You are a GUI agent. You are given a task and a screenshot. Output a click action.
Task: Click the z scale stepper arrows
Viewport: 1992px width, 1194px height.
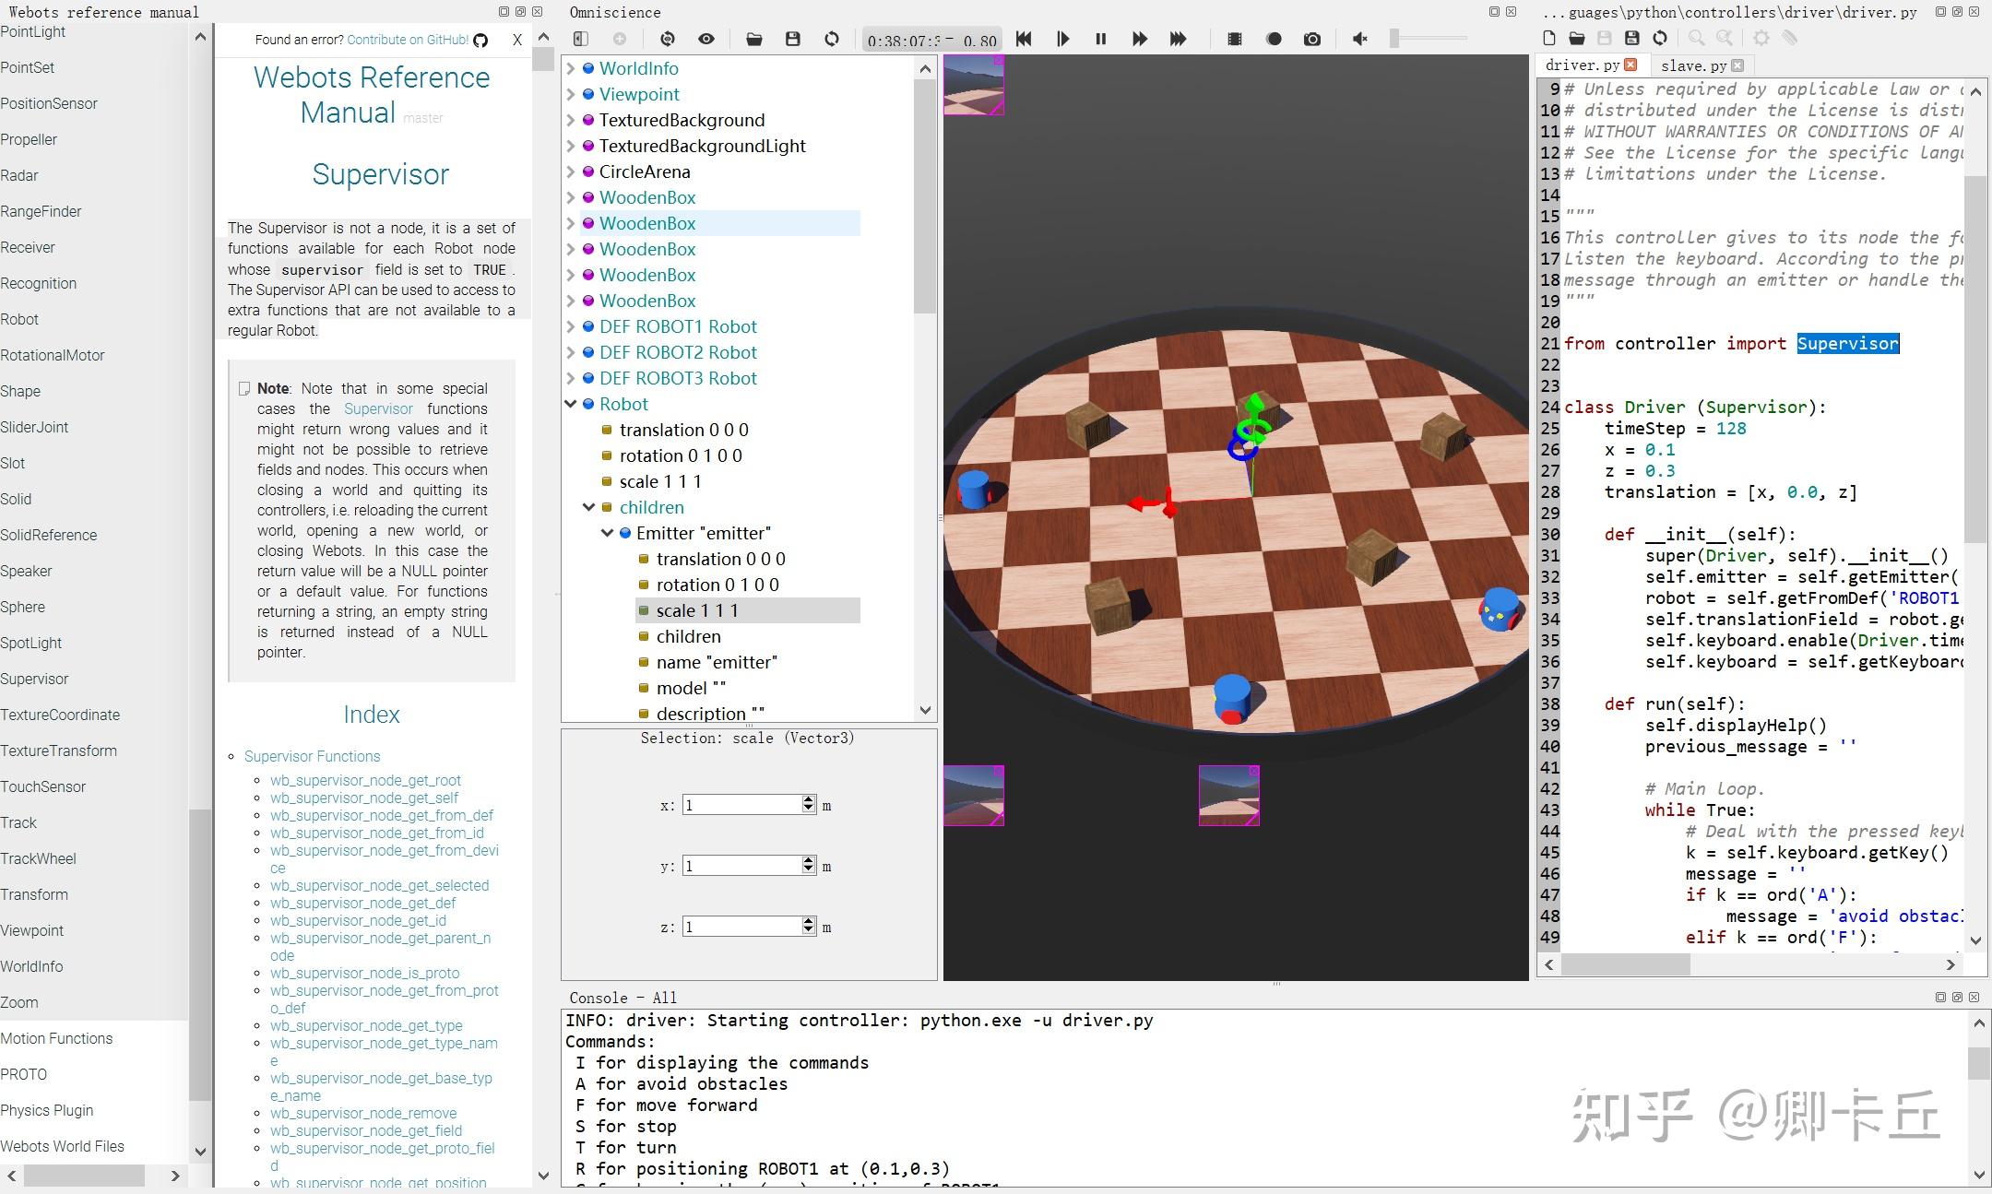click(x=809, y=927)
